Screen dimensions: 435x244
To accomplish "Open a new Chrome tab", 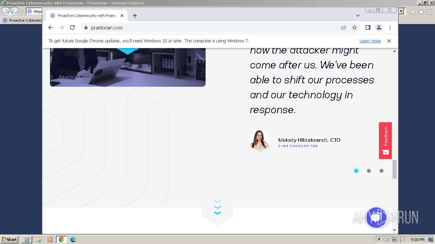I will click(x=135, y=16).
